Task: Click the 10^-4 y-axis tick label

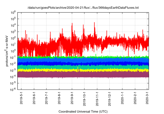Action: [x=13, y=77]
